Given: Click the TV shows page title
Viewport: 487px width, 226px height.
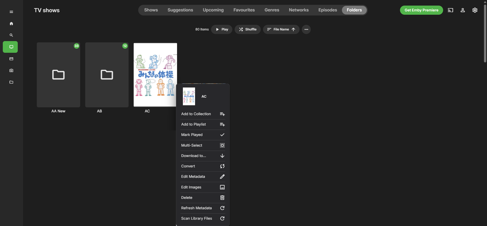Looking at the screenshot, I should pyautogui.click(x=47, y=10).
